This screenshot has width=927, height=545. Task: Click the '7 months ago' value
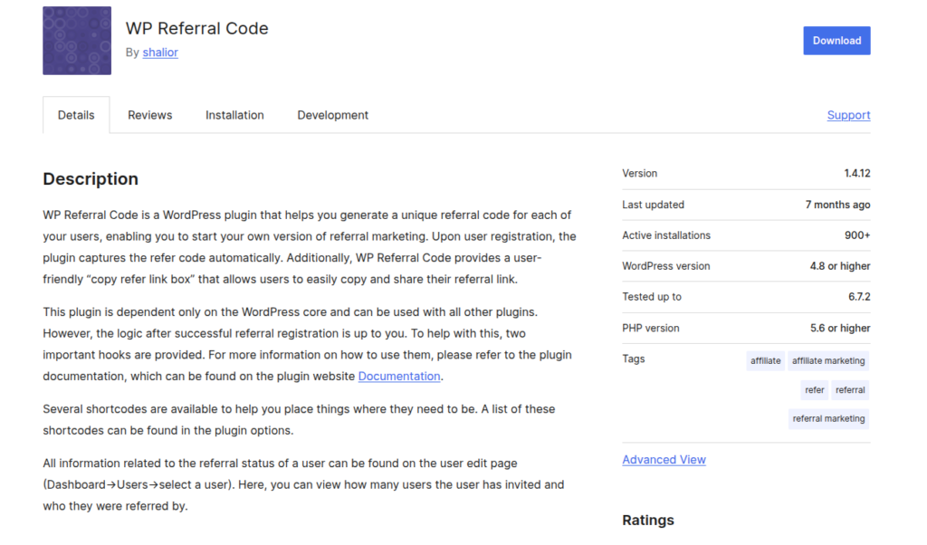pos(837,206)
